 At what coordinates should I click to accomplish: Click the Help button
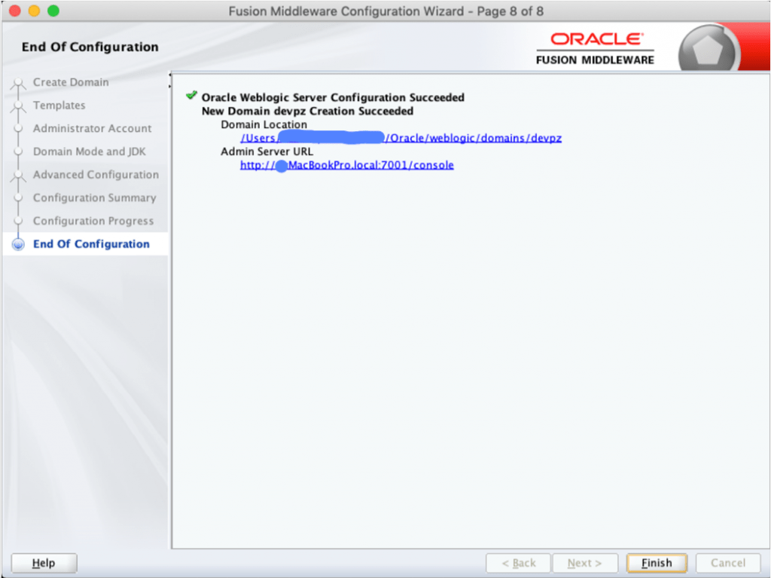[44, 563]
